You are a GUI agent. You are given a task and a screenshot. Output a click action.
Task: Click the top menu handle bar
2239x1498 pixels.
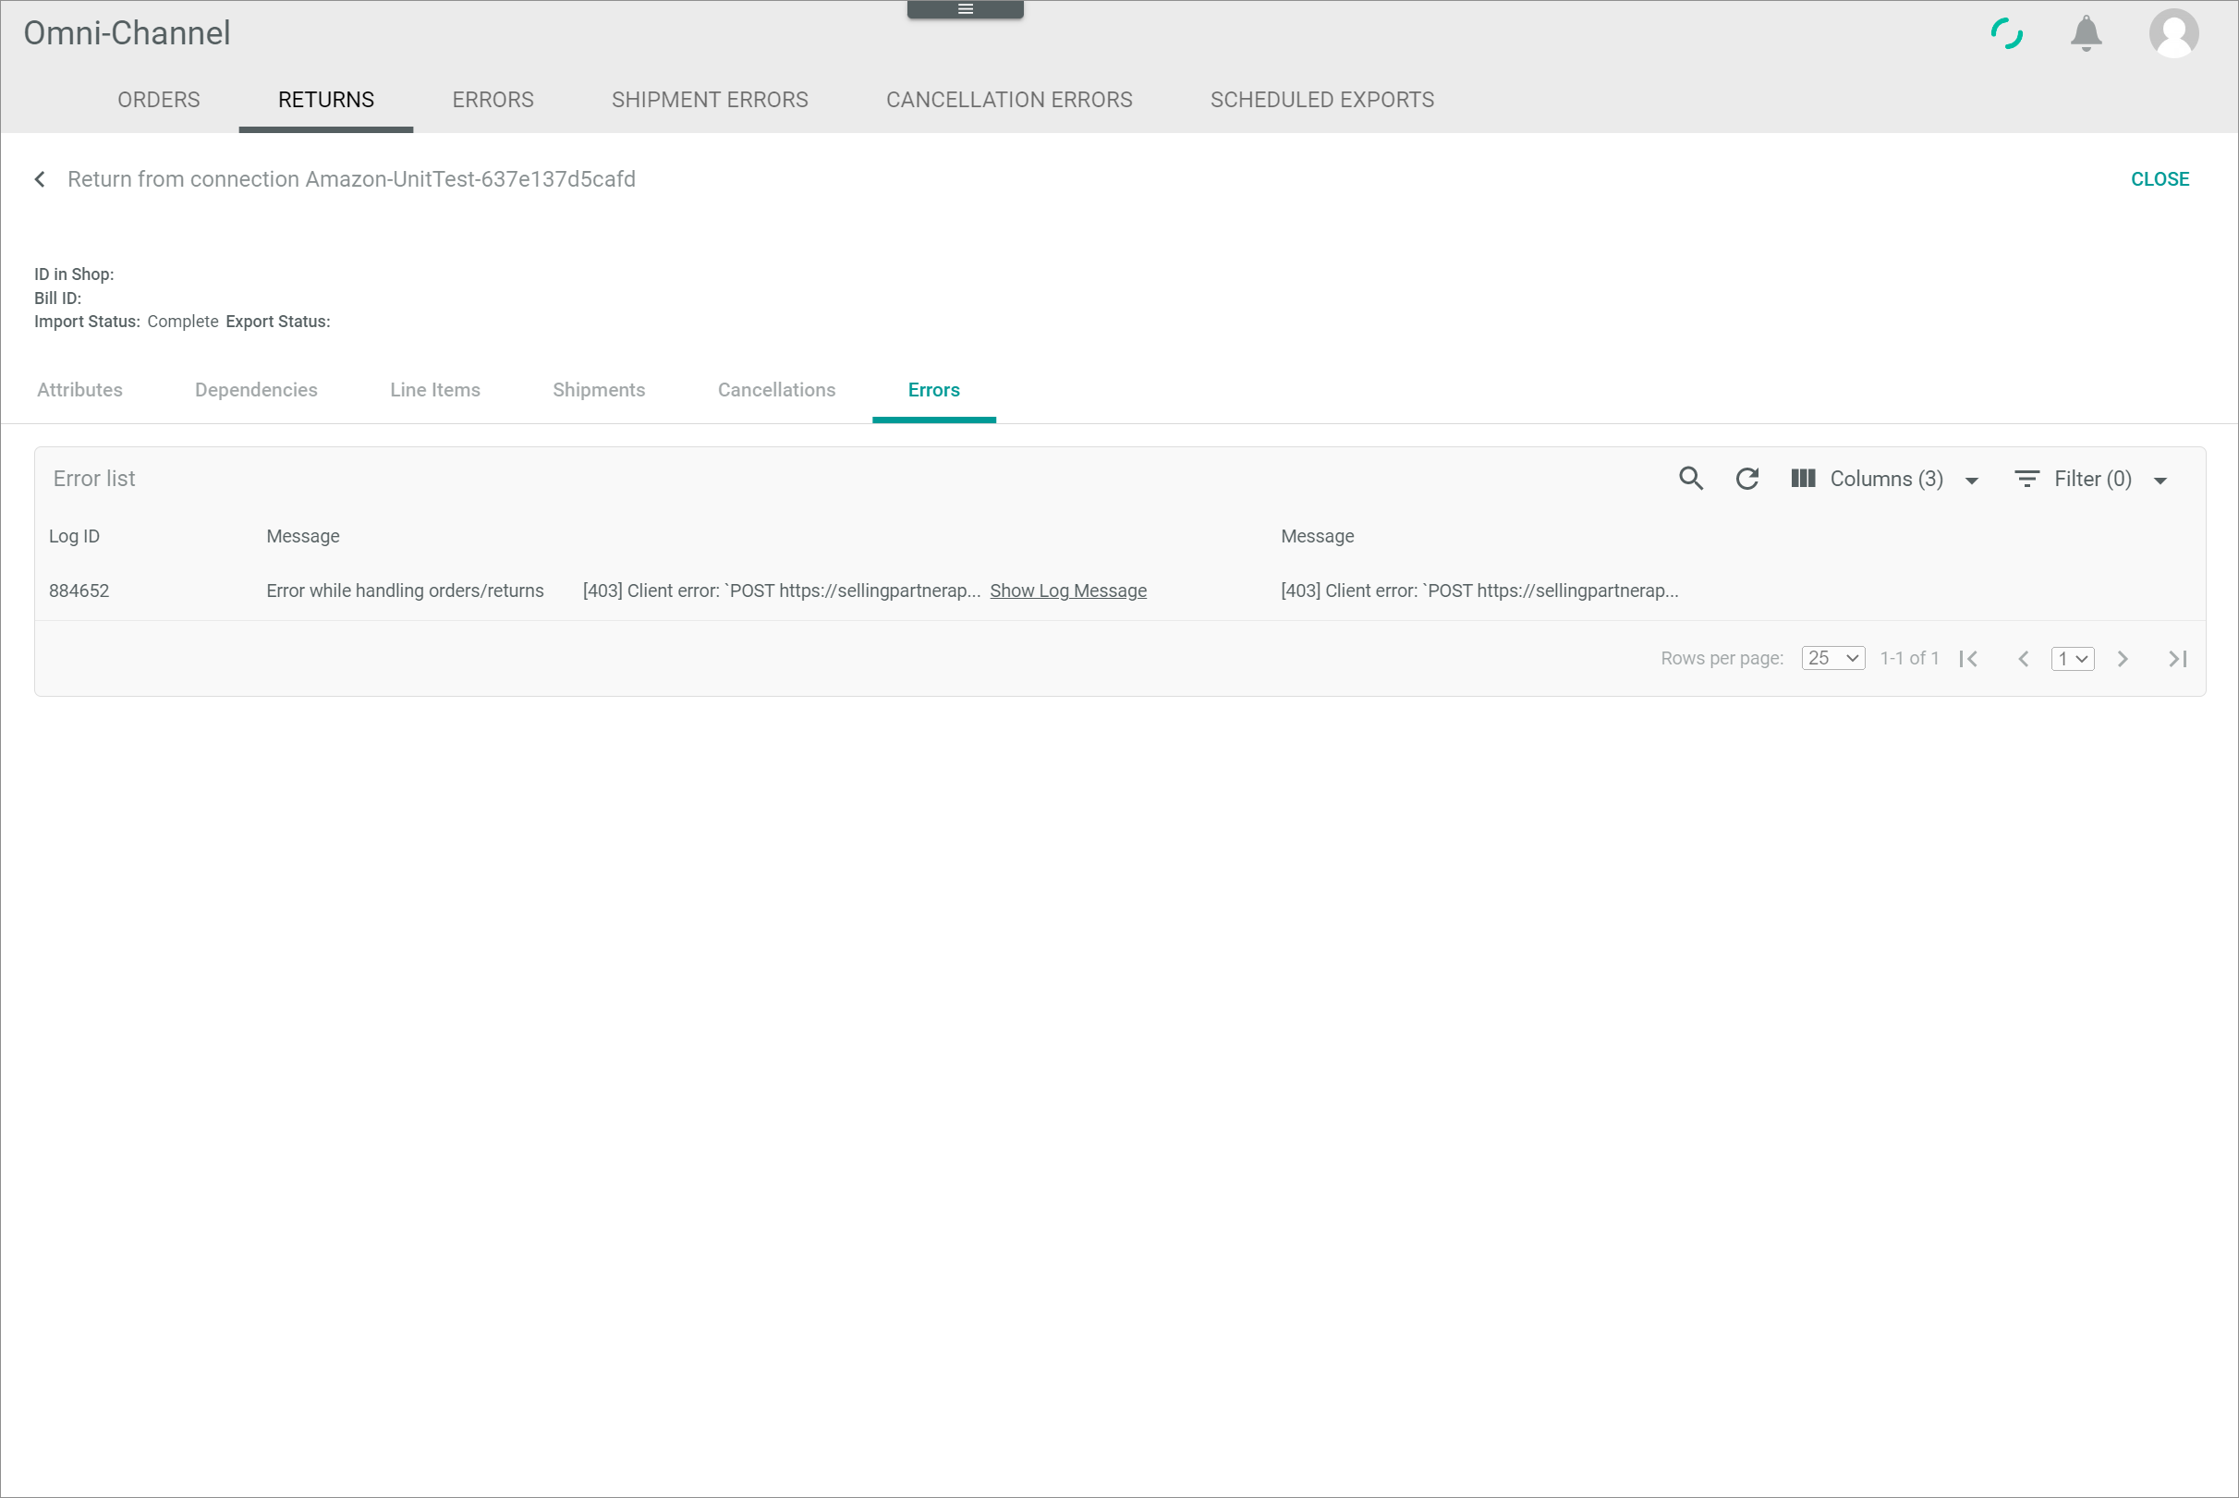click(965, 9)
